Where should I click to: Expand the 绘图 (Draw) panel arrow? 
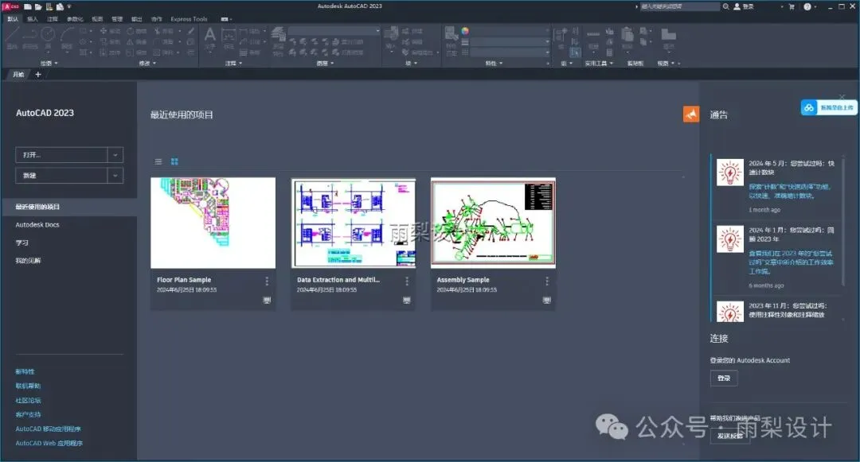(x=56, y=64)
